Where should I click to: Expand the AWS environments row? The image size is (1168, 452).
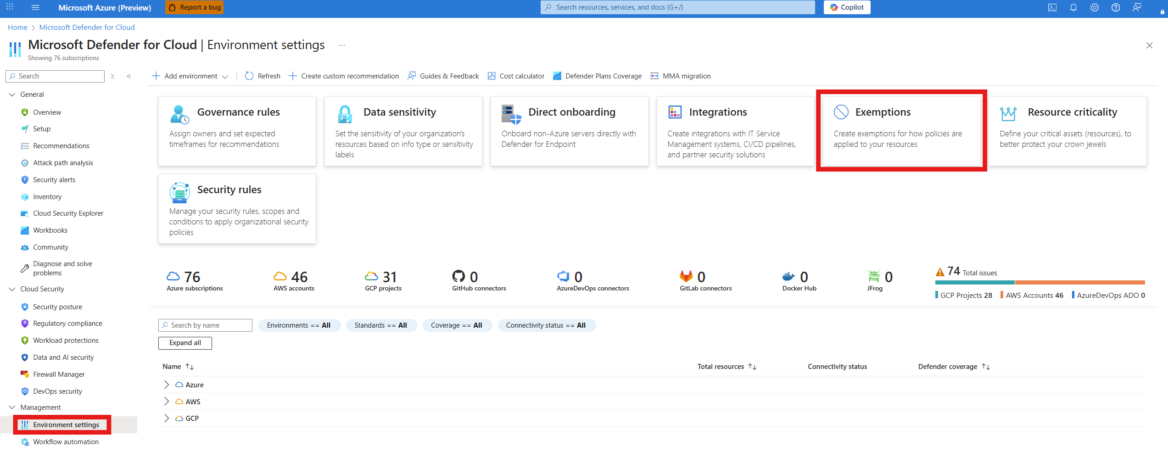[x=167, y=402]
